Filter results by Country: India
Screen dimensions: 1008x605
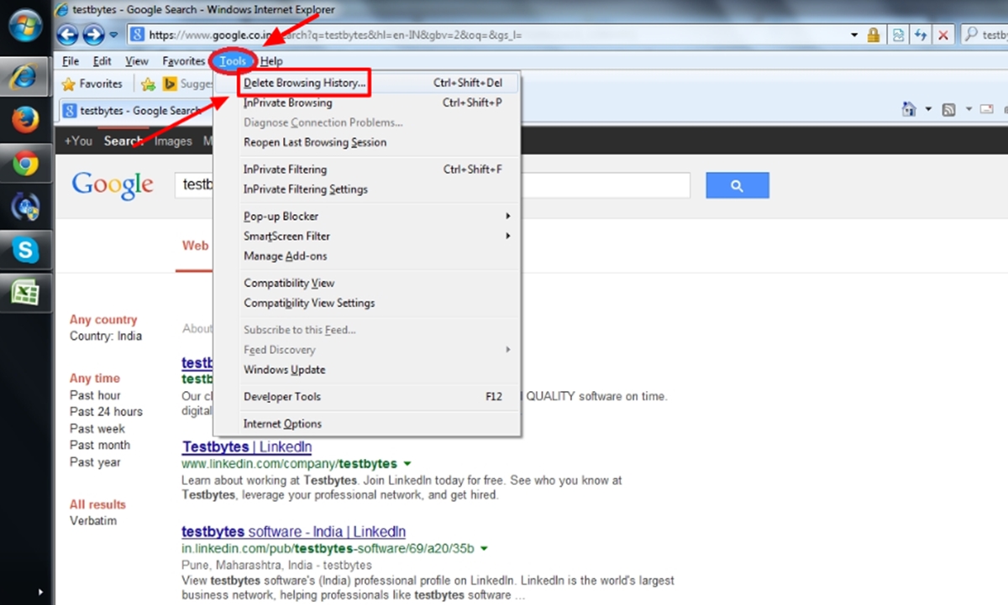coord(106,336)
